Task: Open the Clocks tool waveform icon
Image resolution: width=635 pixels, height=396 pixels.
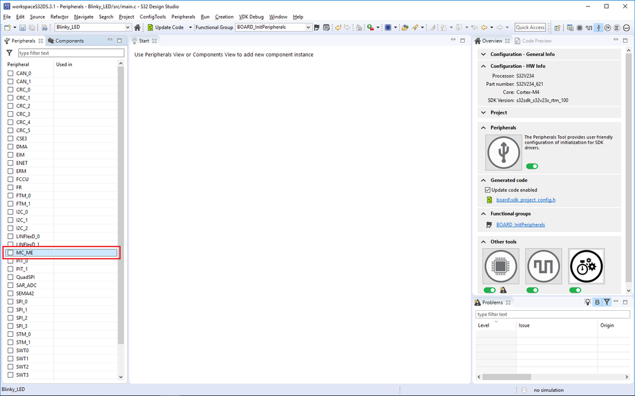Action: [543, 266]
